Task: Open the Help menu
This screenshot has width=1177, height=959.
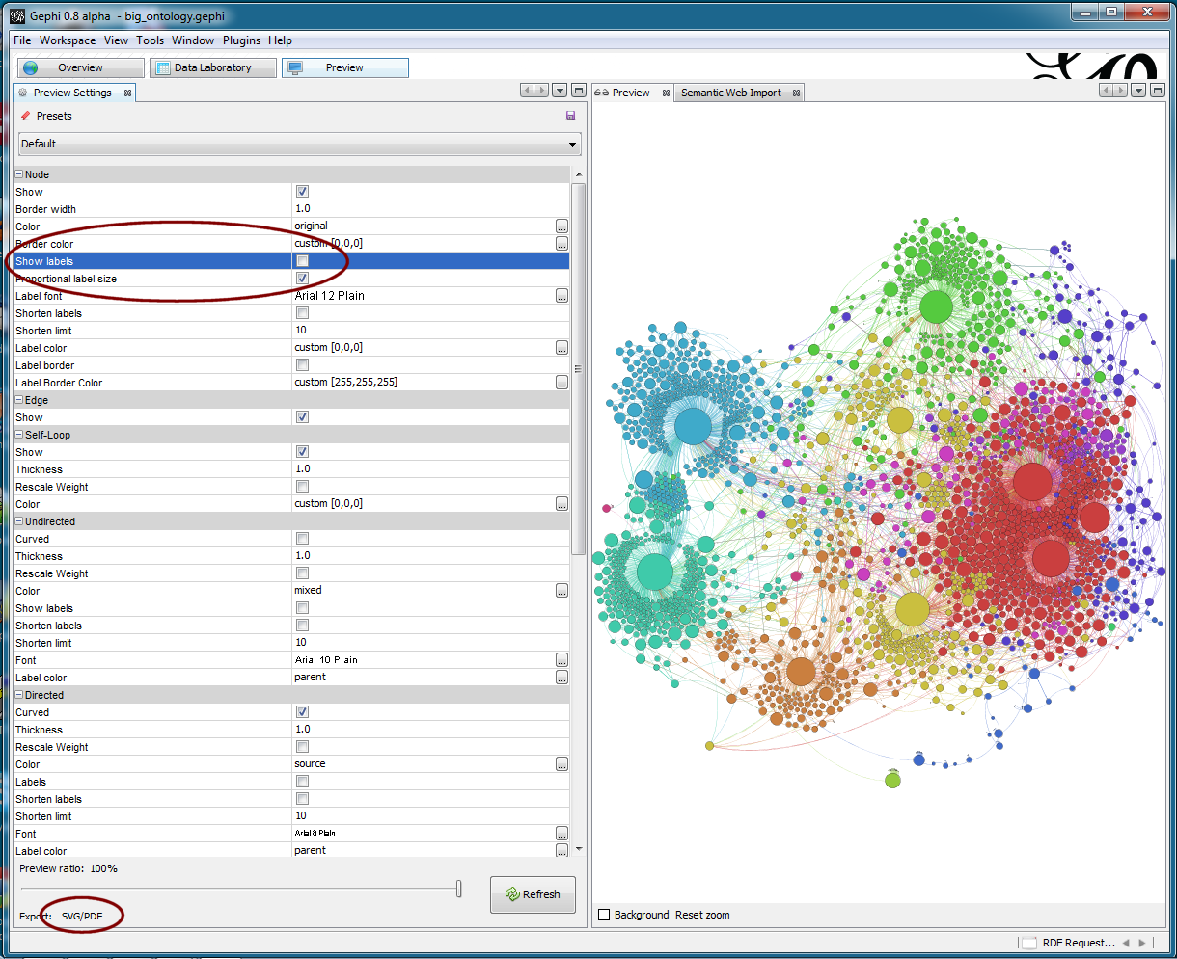Action: click(280, 40)
